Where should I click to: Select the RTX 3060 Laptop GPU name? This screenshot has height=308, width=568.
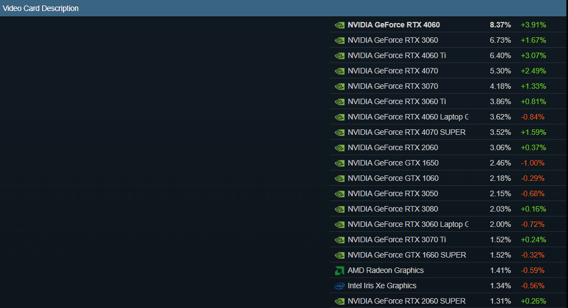[x=408, y=224]
